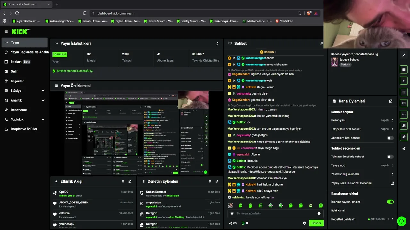Open a new browser tab with the plus button
The height and width of the screenshot is (230, 410).
tap(57, 4)
